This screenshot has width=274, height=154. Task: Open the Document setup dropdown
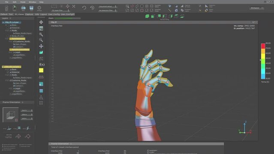107,6
